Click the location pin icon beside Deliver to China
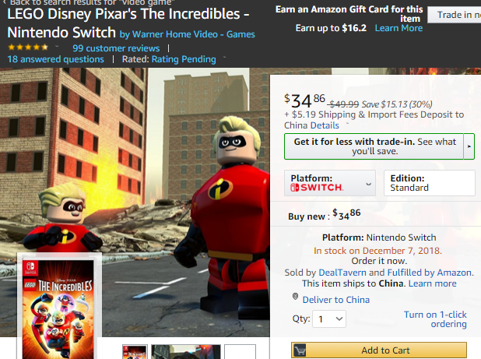Image resolution: width=481 pixels, height=359 pixels. [x=295, y=297]
